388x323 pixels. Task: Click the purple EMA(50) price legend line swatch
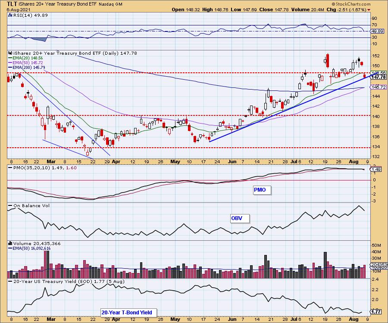10,63
